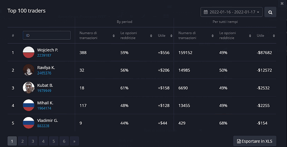The height and width of the screenshot is (147, 287).
Task: Open trader ID 1979949 link
Action: pyautogui.click(x=44, y=91)
